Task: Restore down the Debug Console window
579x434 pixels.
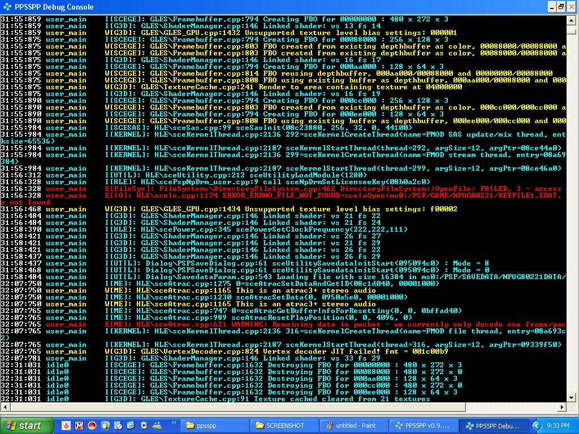Action: (x=561, y=7)
